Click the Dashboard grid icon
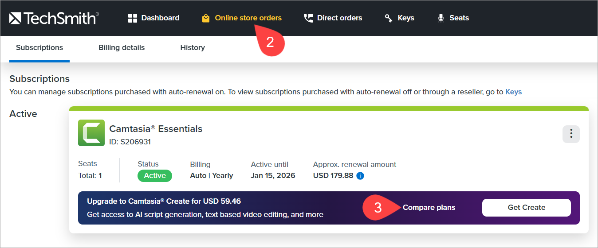 tap(132, 18)
